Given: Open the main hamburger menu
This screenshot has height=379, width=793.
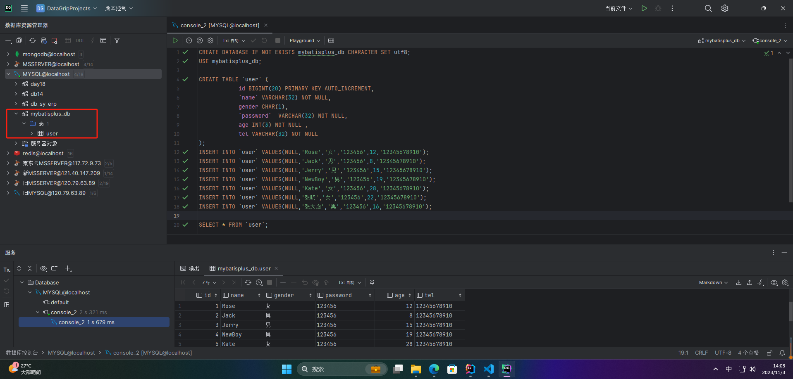Looking at the screenshot, I should coord(24,8).
